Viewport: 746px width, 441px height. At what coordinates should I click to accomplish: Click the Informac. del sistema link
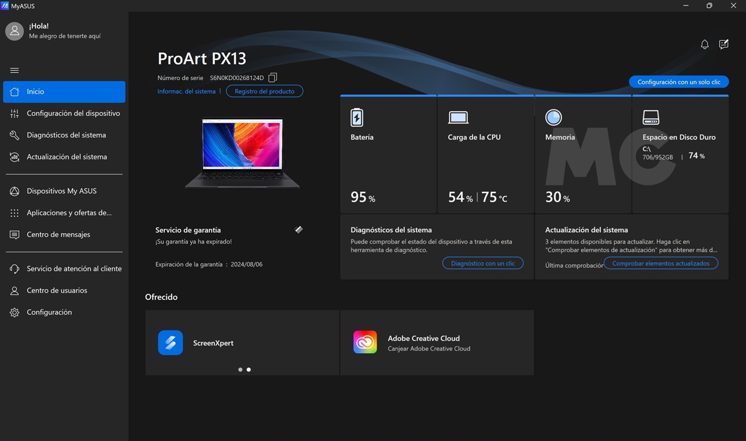[186, 92]
